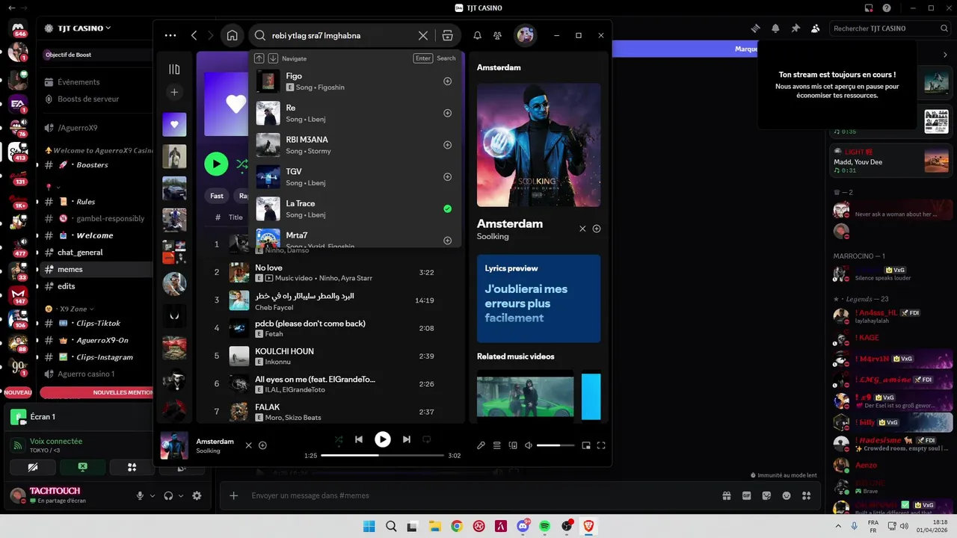Skip to next track

[x=407, y=439]
